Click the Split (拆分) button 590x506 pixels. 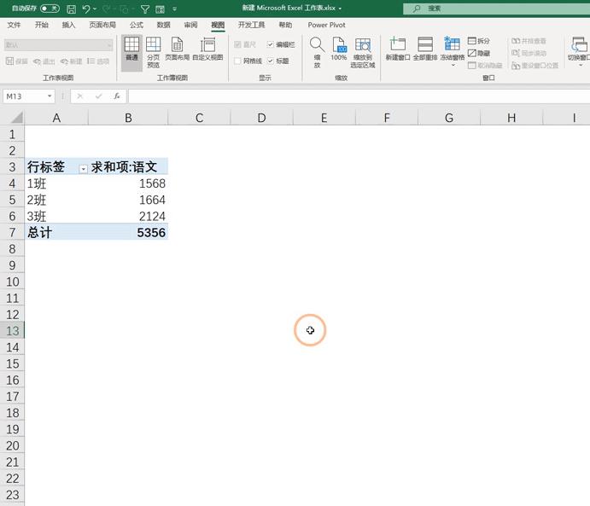pyautogui.click(x=479, y=41)
